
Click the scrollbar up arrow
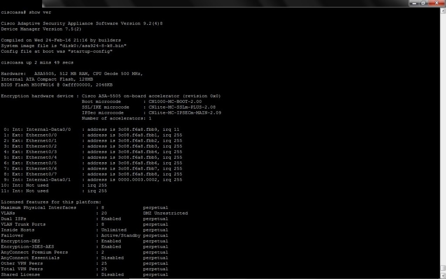click(443, 11)
